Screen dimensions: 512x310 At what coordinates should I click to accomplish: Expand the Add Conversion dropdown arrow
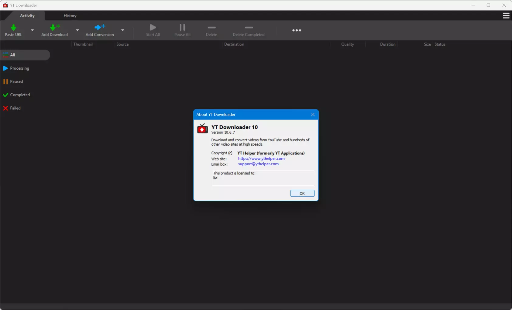click(x=123, y=30)
